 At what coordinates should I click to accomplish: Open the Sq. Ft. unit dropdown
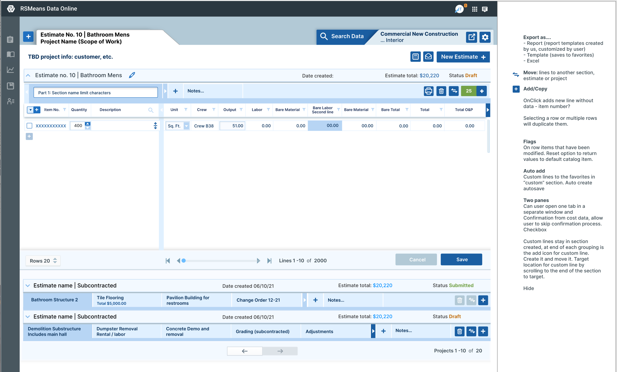186,126
